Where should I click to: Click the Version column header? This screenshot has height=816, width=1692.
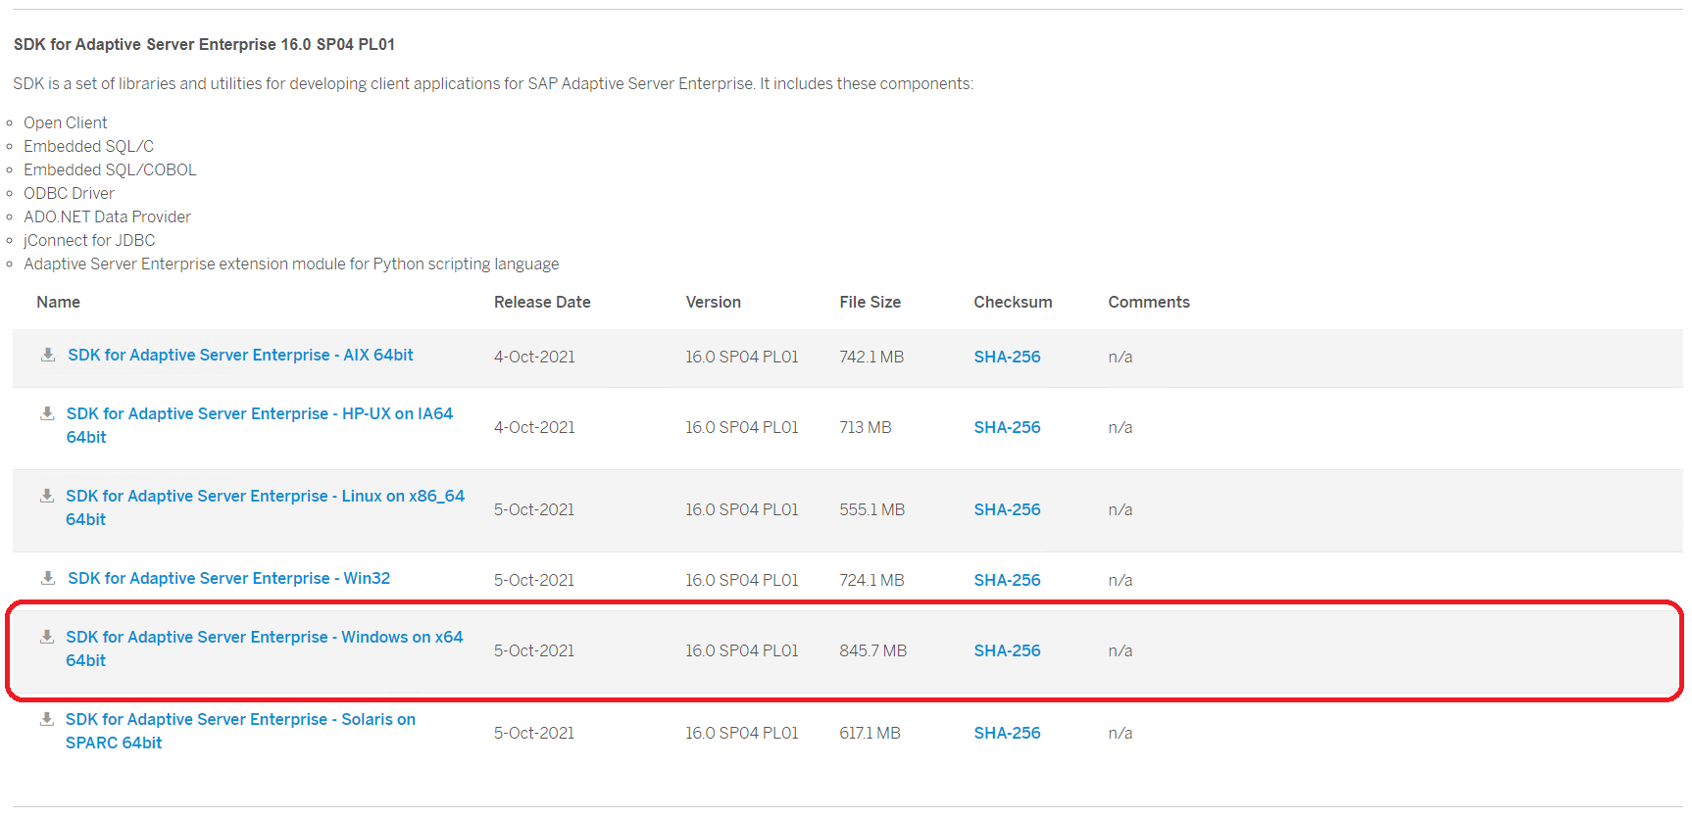(714, 302)
